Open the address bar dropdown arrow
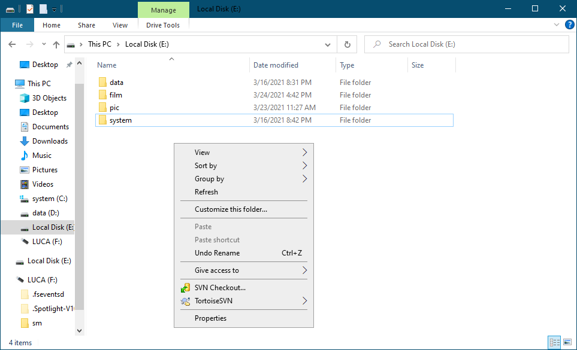This screenshot has height=350, width=577. [327, 44]
